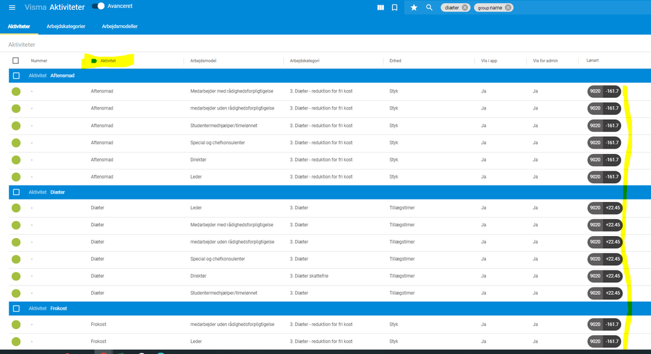Open lønart 9020 chip on Aftensmad Direktør row
This screenshot has height=354, width=651.
(604, 160)
